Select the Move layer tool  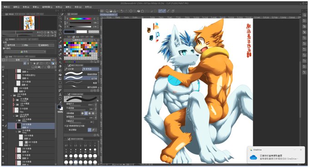click(60, 30)
